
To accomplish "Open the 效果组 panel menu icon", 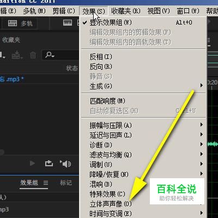I will pos(46,183).
